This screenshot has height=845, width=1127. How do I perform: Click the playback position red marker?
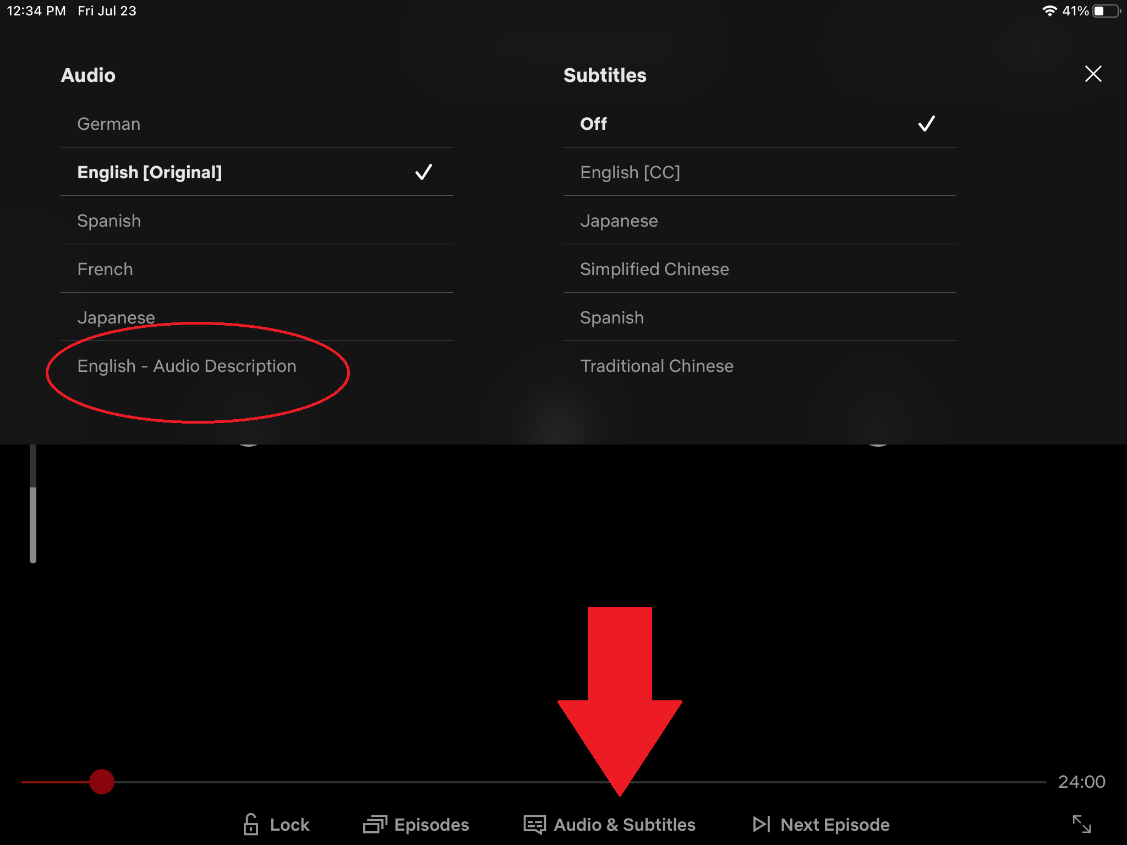click(x=102, y=782)
